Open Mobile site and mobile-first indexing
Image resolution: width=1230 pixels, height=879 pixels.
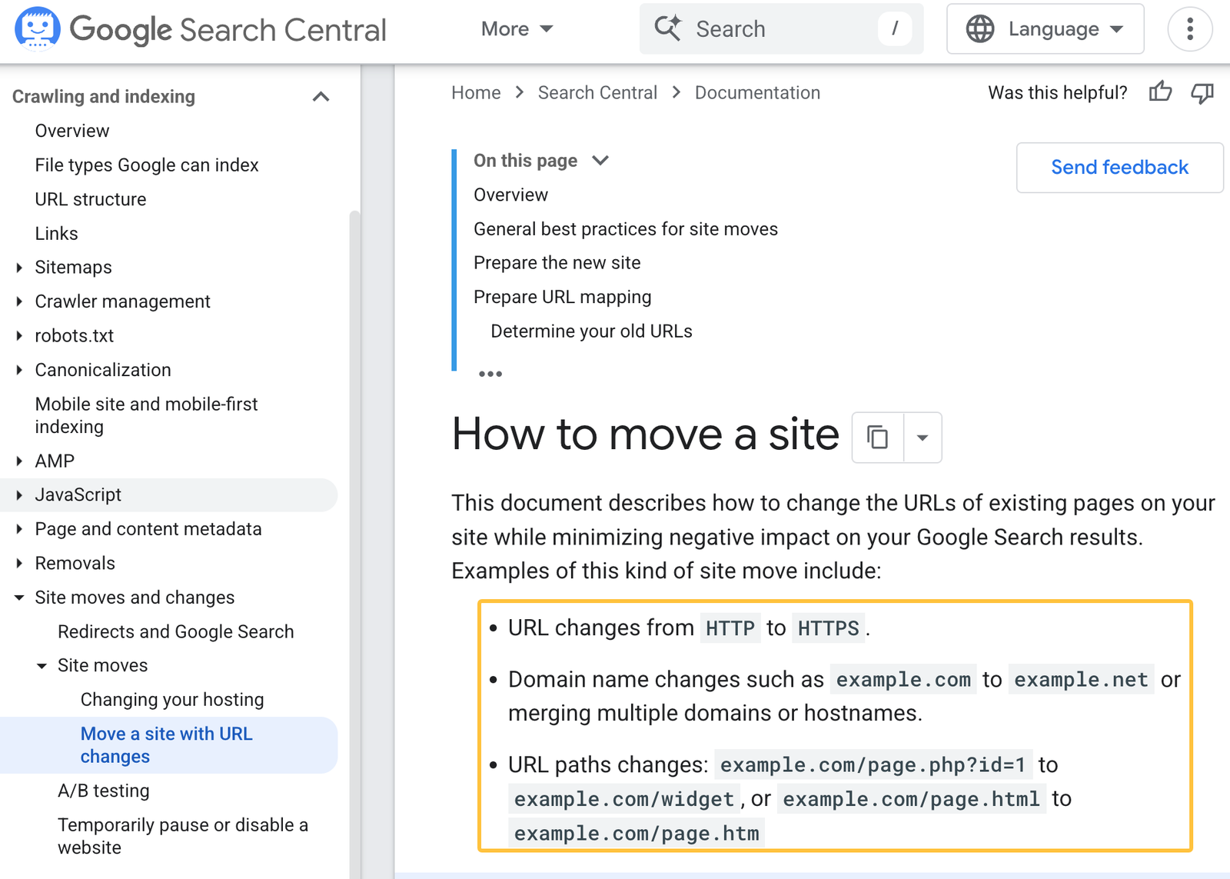tap(146, 415)
